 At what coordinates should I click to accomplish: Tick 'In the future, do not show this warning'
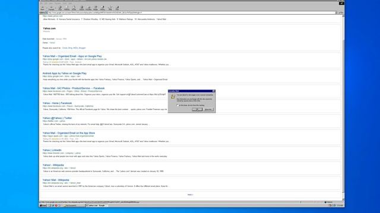(178, 105)
